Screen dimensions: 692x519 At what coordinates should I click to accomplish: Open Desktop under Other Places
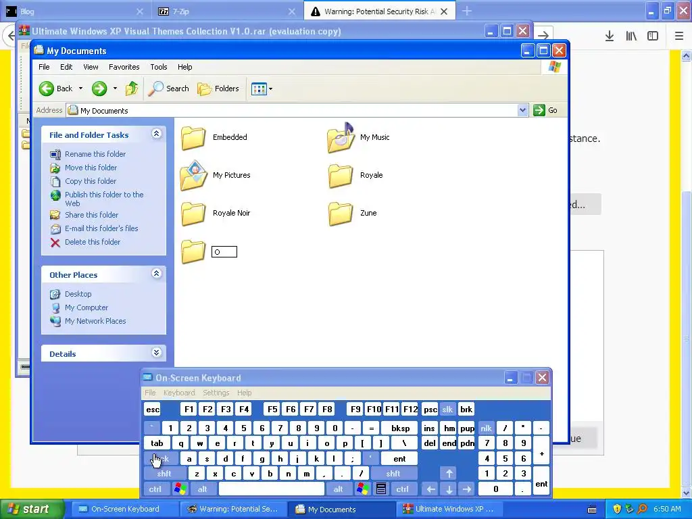pos(78,294)
